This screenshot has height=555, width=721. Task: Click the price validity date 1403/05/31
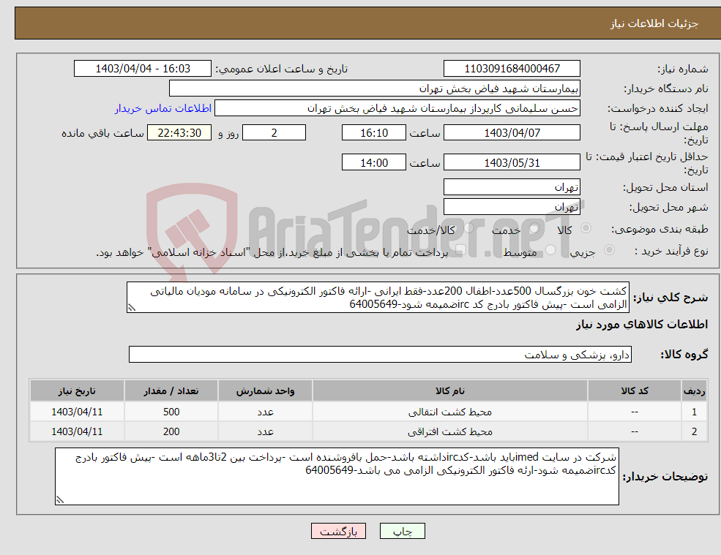click(x=512, y=162)
